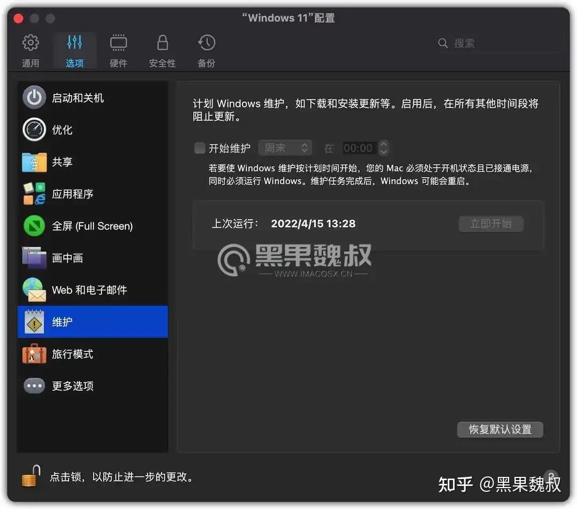The height and width of the screenshot is (509, 577).
Task: Select the 应用程序 sidebar icon
Action: pos(34,194)
